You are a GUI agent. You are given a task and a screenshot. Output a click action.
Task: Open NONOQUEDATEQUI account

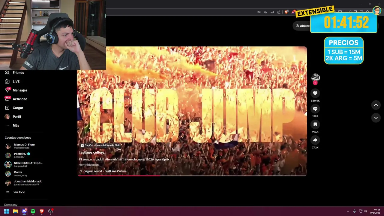[23, 164]
